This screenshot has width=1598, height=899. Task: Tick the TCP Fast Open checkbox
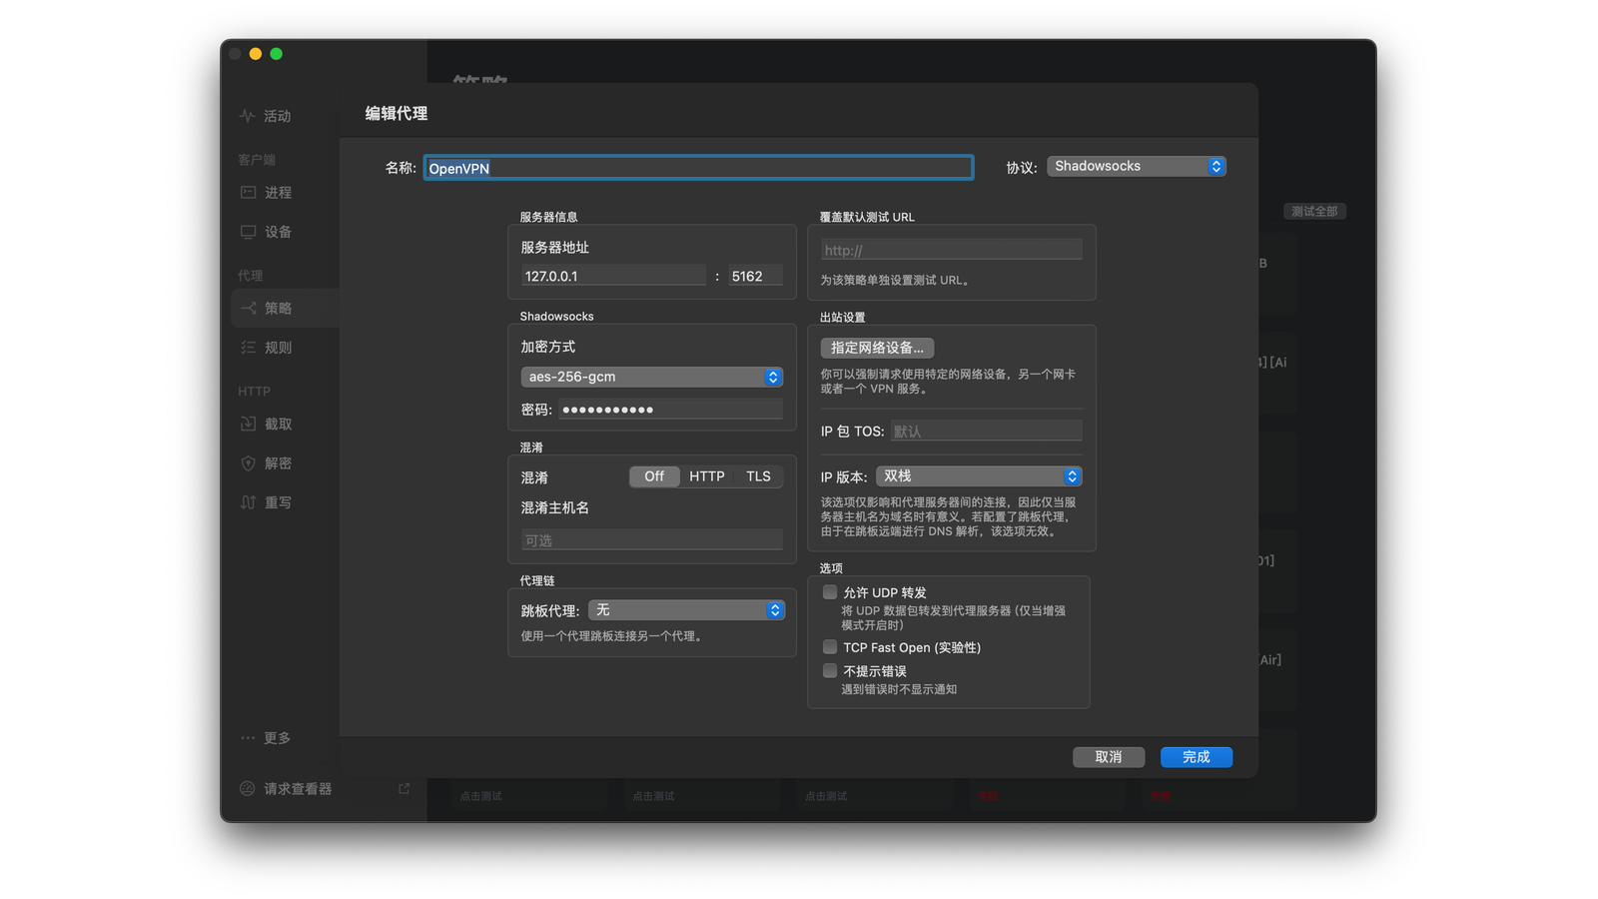pos(830,647)
